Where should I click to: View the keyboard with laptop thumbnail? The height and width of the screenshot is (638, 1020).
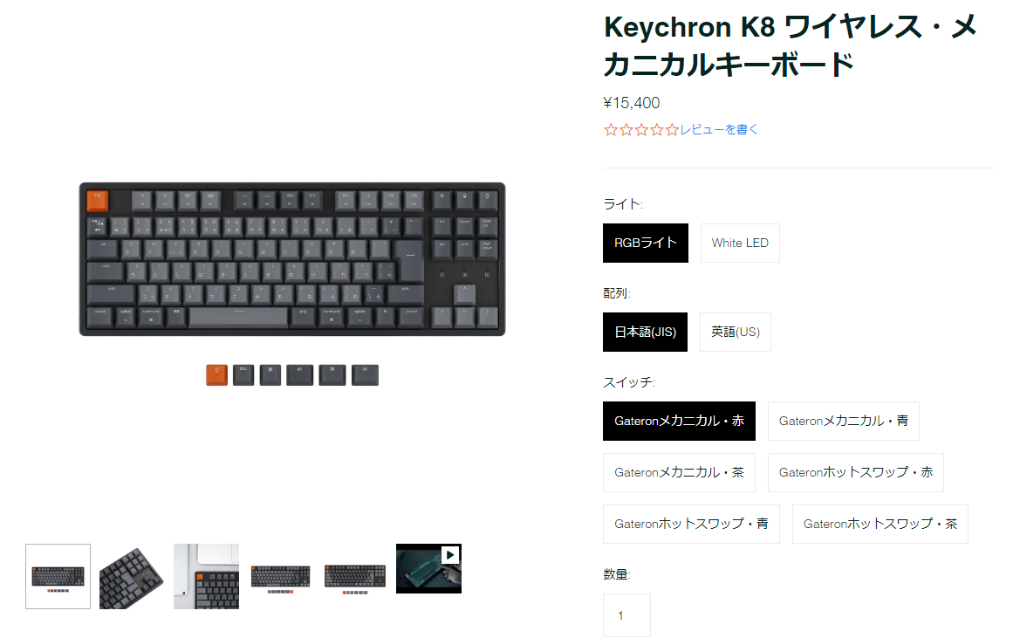[206, 576]
